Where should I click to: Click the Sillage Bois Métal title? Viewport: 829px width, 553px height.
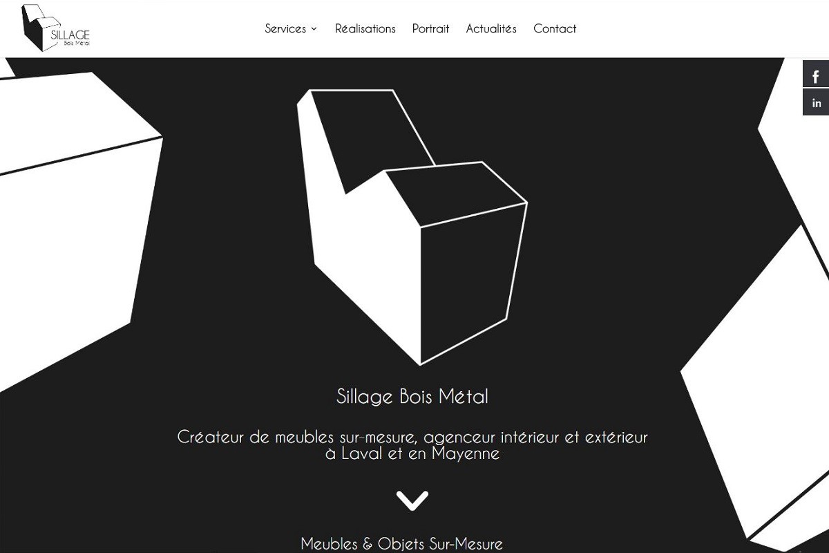click(412, 397)
